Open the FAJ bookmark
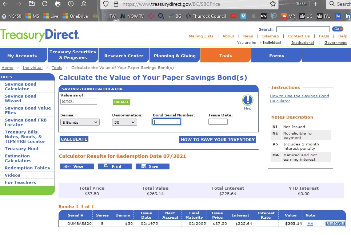 click(324, 16)
